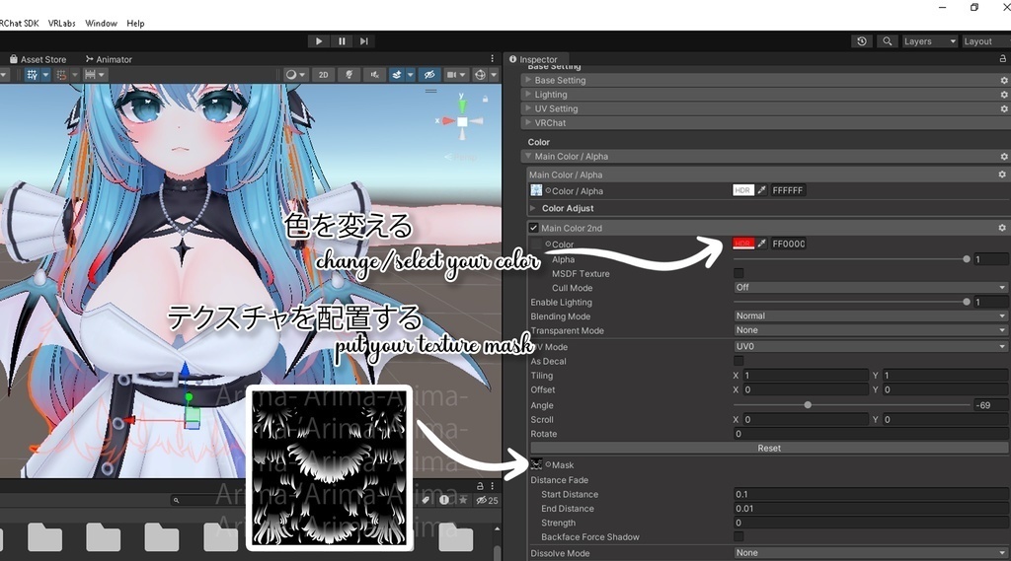Toggle the 2D view mode button
This screenshot has height=561, width=1011.
click(323, 75)
